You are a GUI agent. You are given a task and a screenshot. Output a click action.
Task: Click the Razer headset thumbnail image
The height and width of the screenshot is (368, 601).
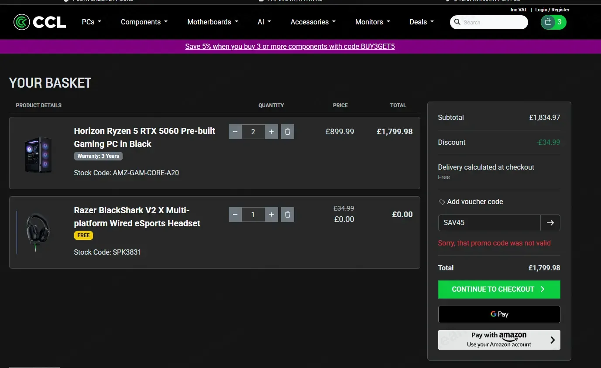pos(38,232)
